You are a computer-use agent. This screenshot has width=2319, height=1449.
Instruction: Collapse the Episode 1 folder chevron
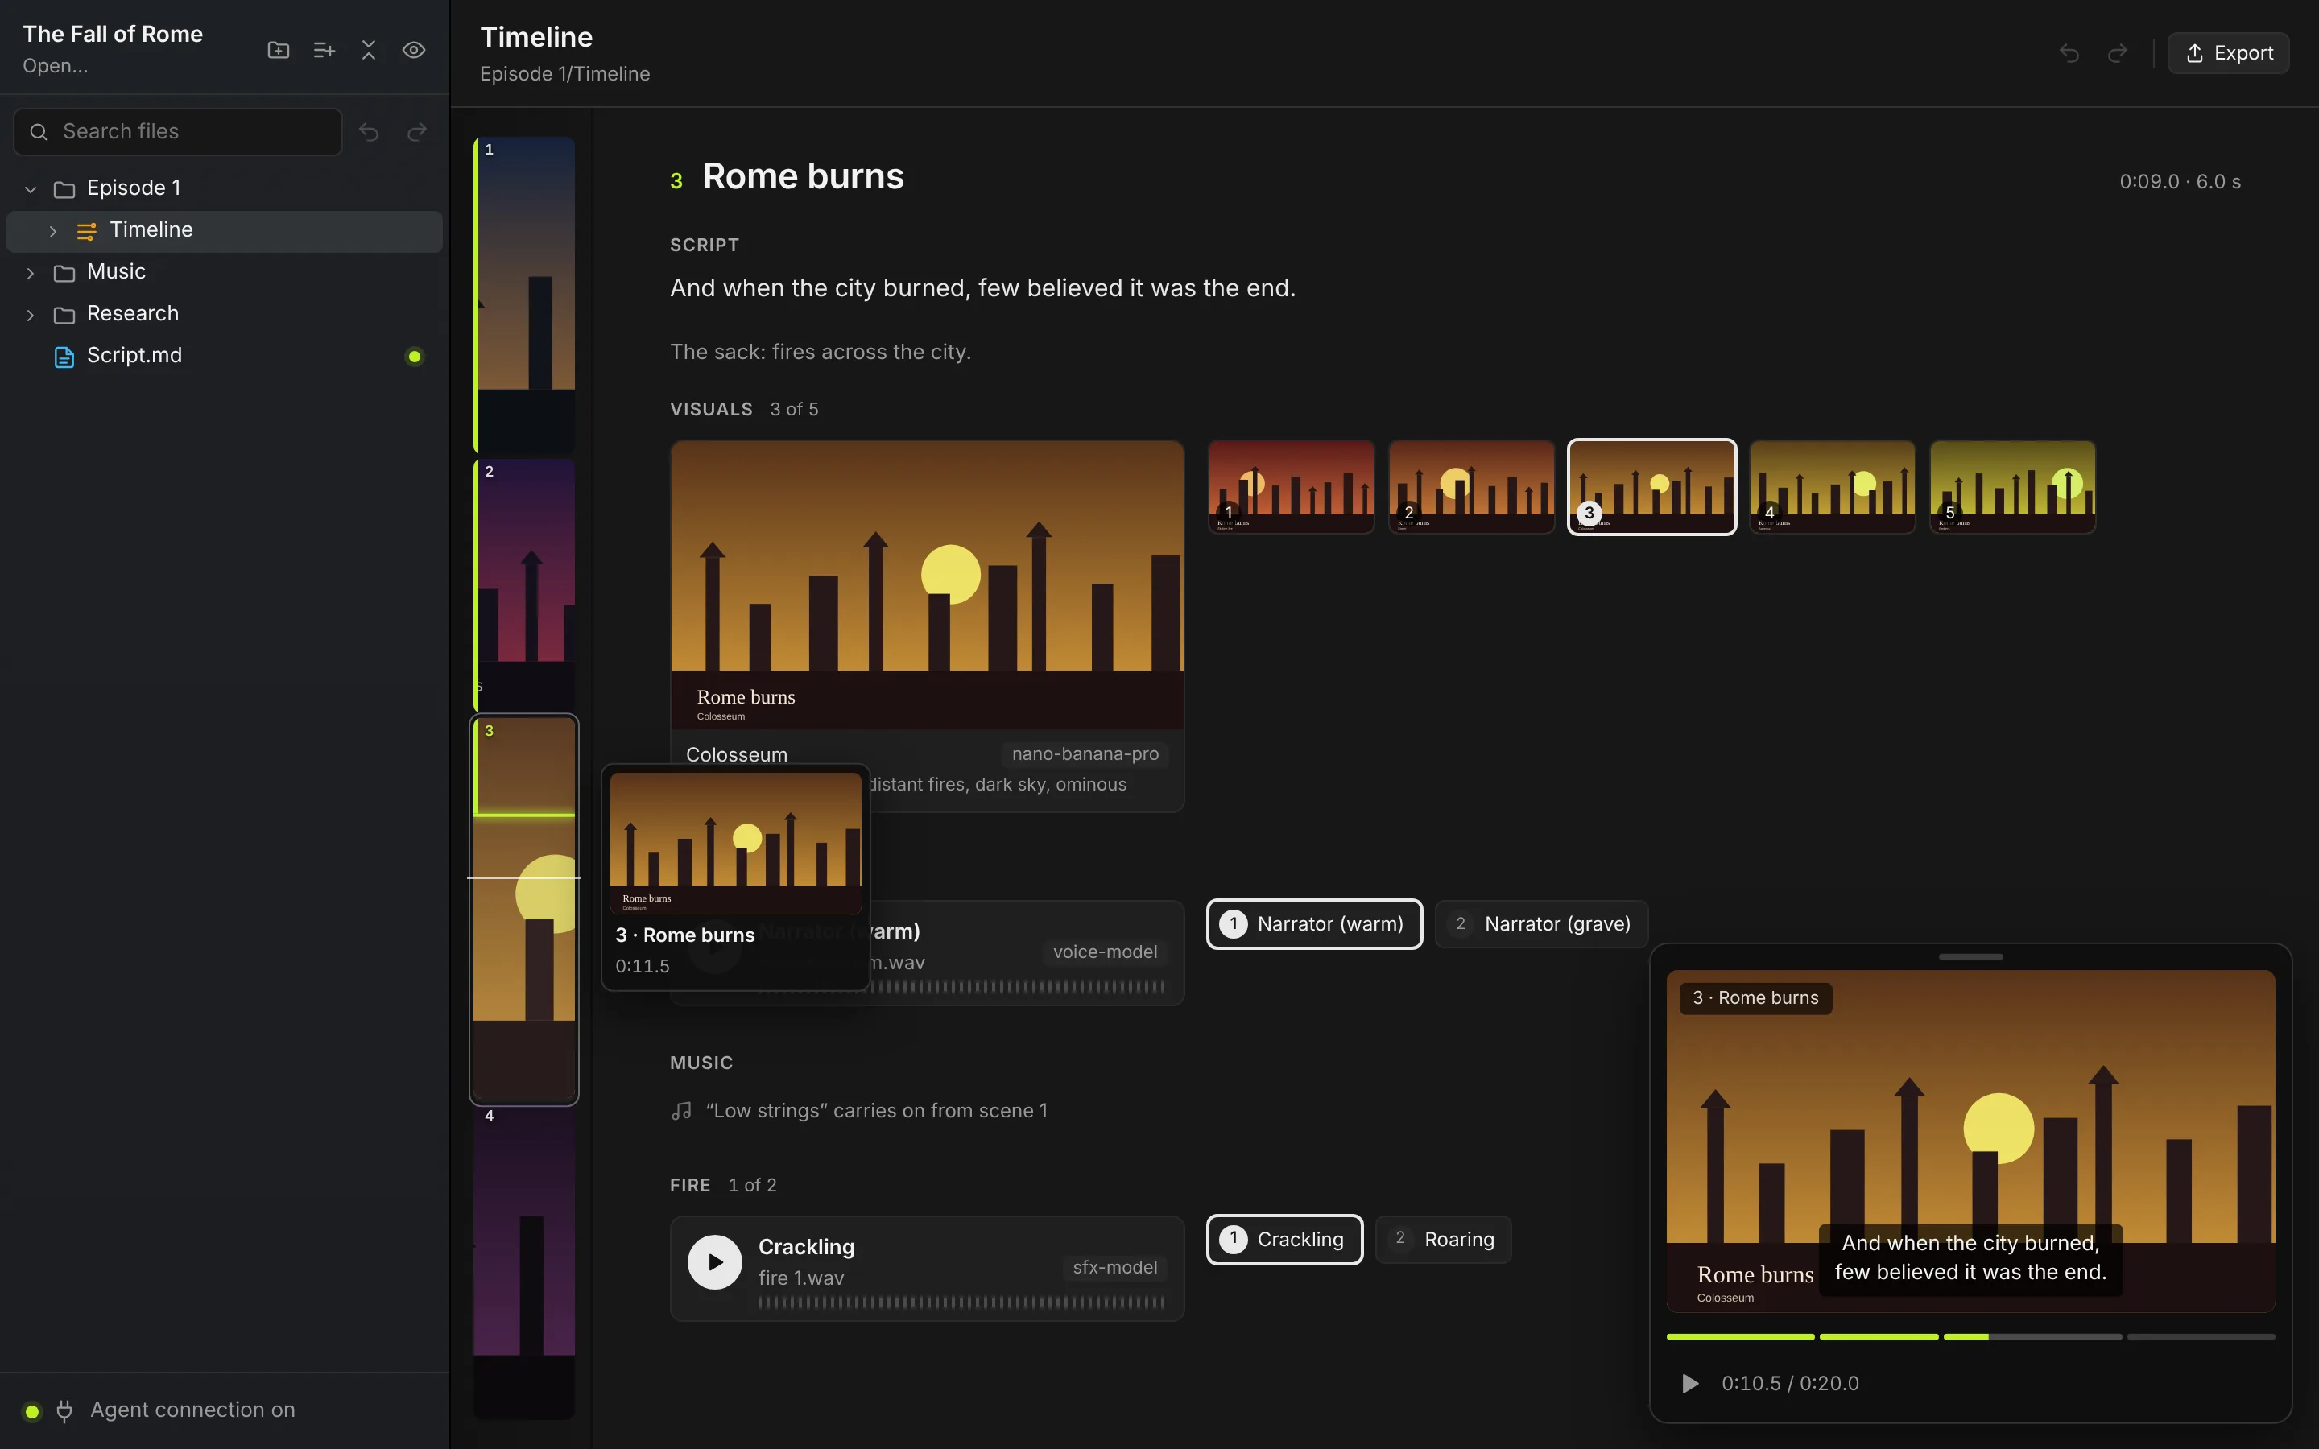point(31,189)
